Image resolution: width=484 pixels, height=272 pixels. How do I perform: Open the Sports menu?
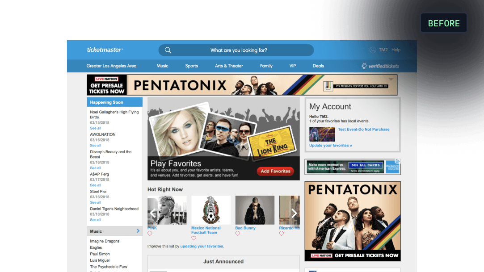pyautogui.click(x=191, y=66)
